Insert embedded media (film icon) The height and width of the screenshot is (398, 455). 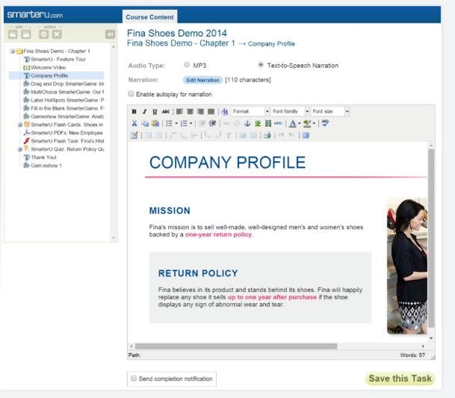(x=268, y=123)
